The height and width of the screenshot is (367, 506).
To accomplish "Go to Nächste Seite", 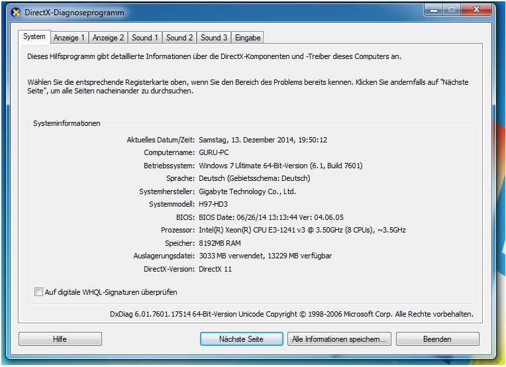I will pos(241,339).
